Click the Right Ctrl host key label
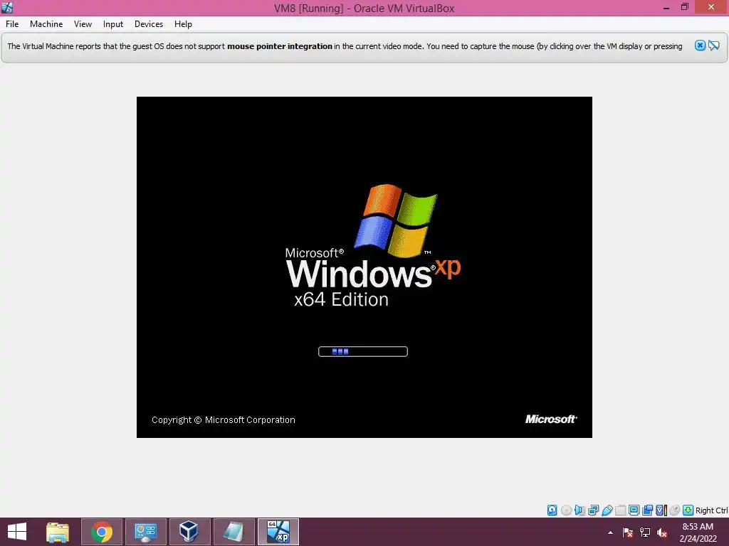Viewport: 729px width, 546px height. [711, 510]
